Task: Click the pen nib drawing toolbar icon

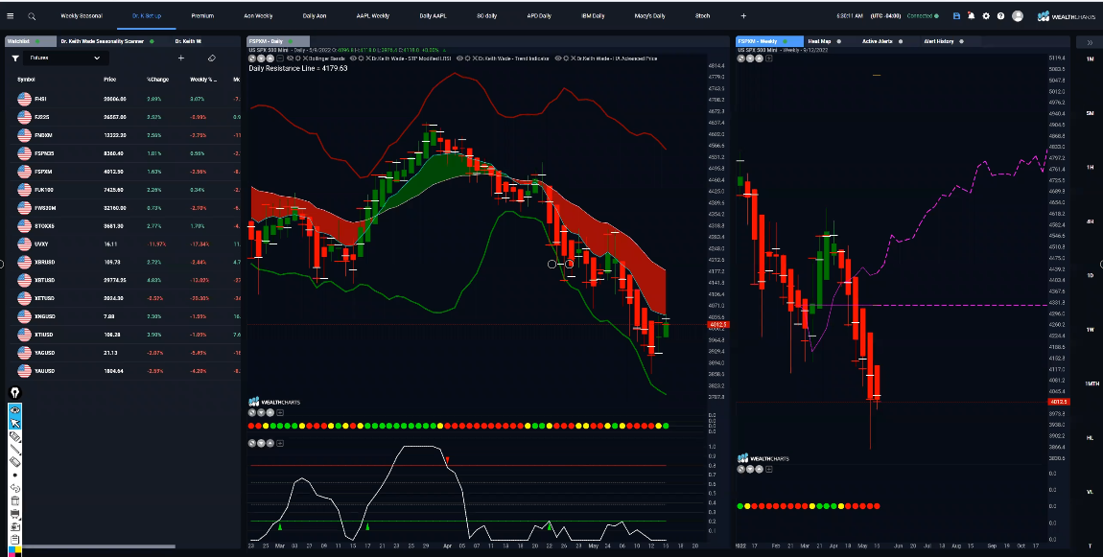Action: click(14, 393)
